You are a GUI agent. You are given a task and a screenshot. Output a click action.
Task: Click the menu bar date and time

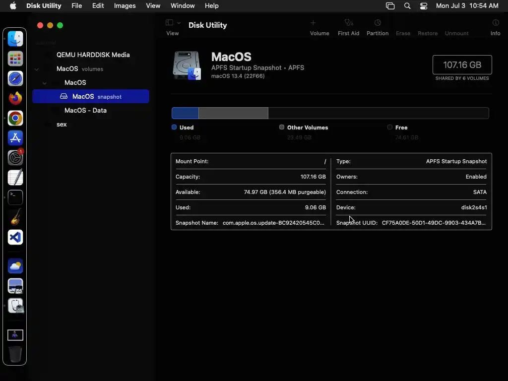[x=467, y=5]
